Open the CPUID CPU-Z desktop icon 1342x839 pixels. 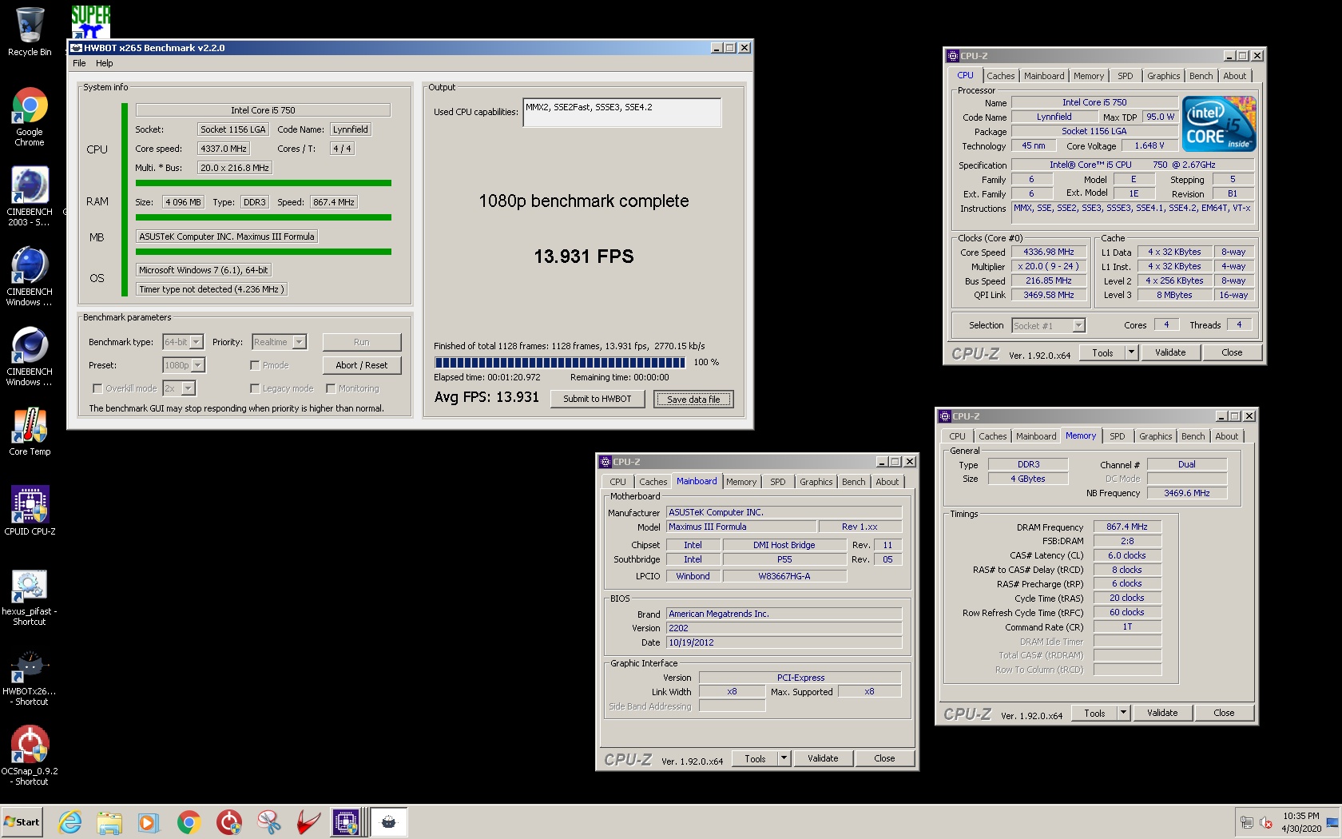(x=30, y=511)
